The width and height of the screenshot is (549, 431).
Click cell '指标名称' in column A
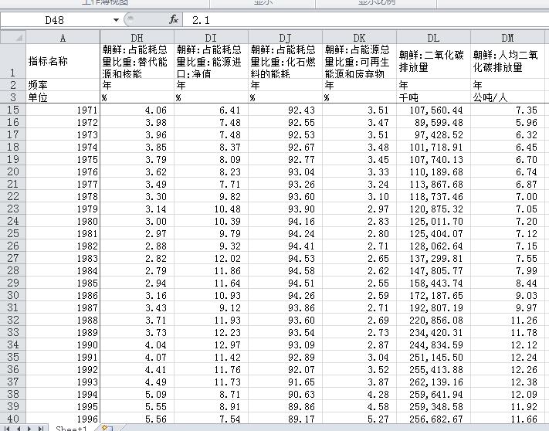click(63, 61)
